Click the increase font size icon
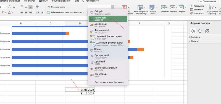 tap(10, 7)
